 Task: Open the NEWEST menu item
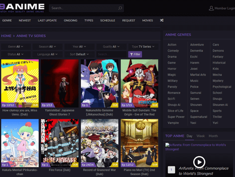(x=25, y=20)
